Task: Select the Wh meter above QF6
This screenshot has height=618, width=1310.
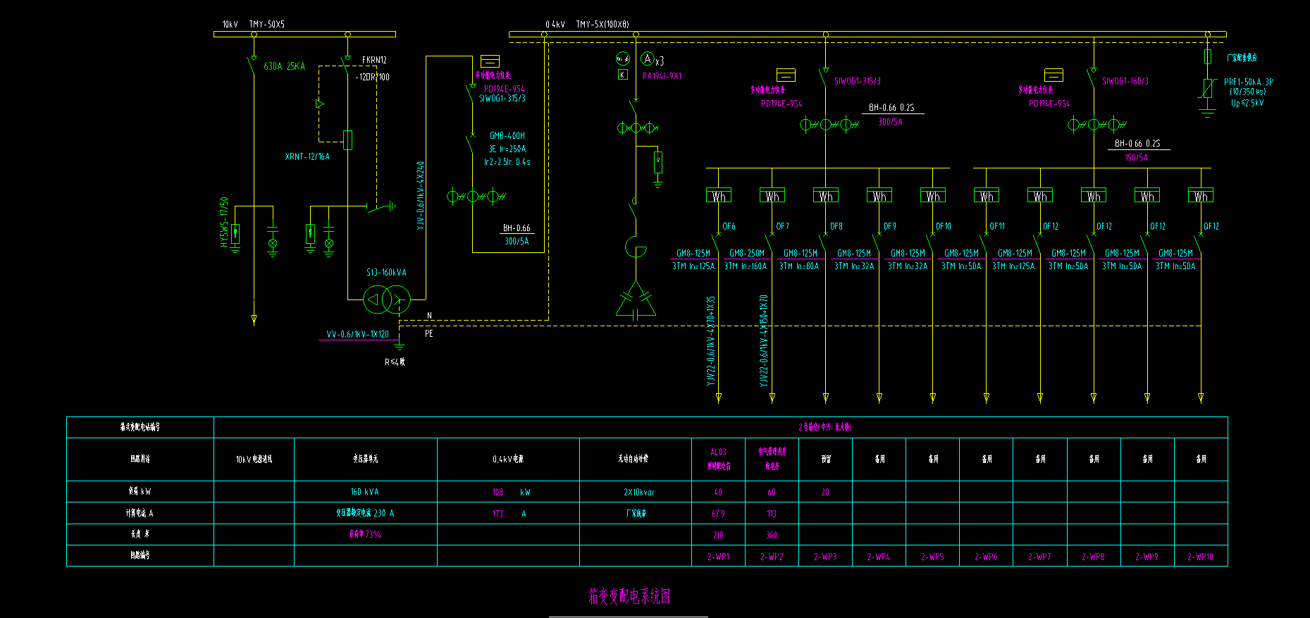Action: (x=718, y=196)
